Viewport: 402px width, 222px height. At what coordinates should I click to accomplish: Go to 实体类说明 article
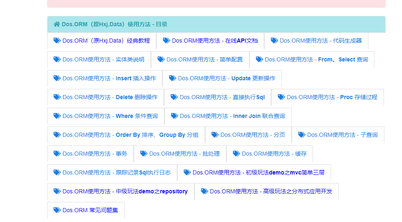103,59
